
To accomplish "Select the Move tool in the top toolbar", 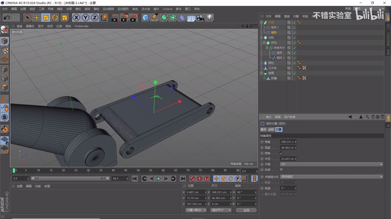I will pos(36,18).
